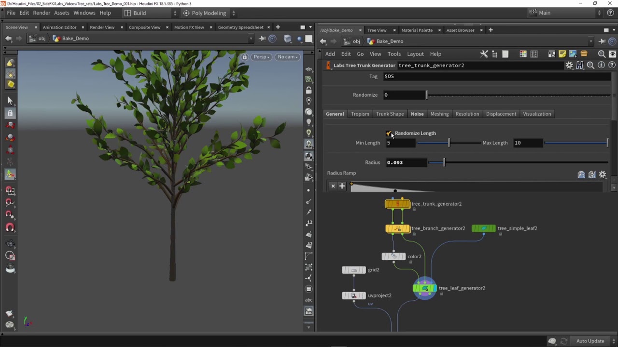The width and height of the screenshot is (618, 347).
Task: Open the Persp viewport dropdown
Action: pyautogui.click(x=261, y=57)
